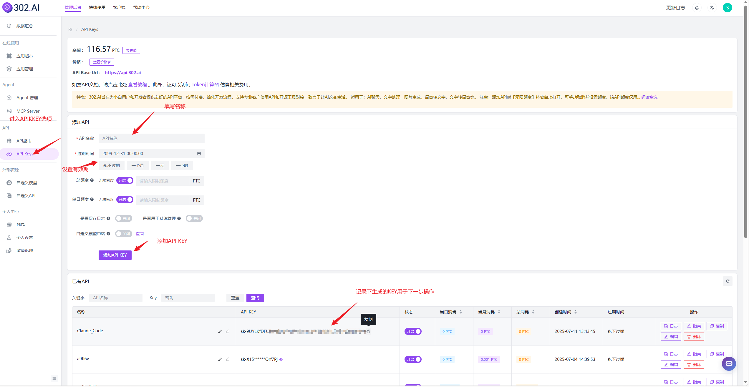Open the floating chat support bubble

(729, 364)
